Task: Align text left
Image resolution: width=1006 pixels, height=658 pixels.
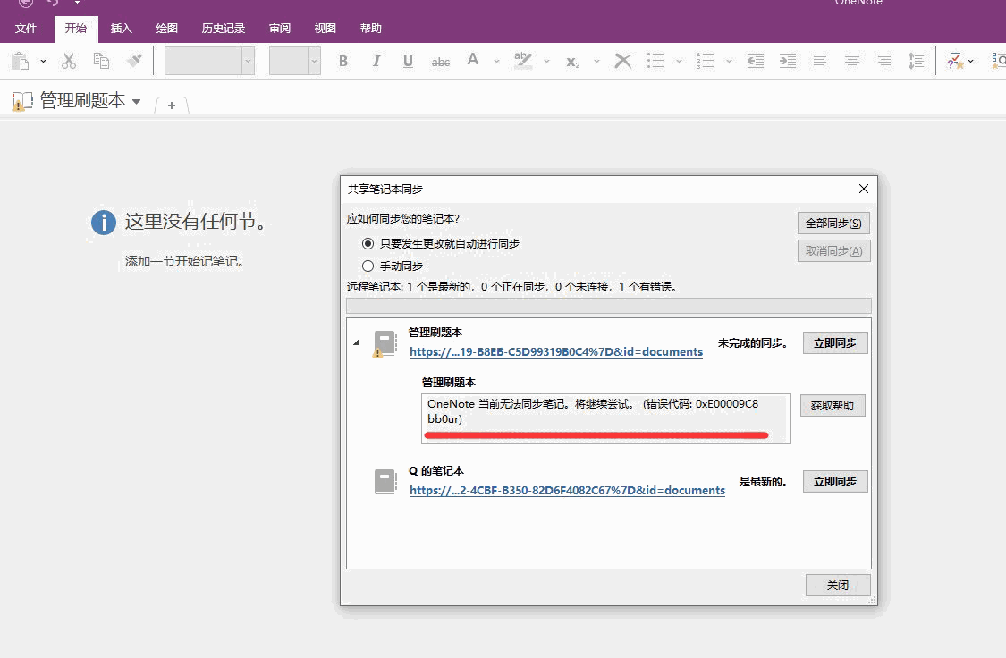Action: point(819,61)
